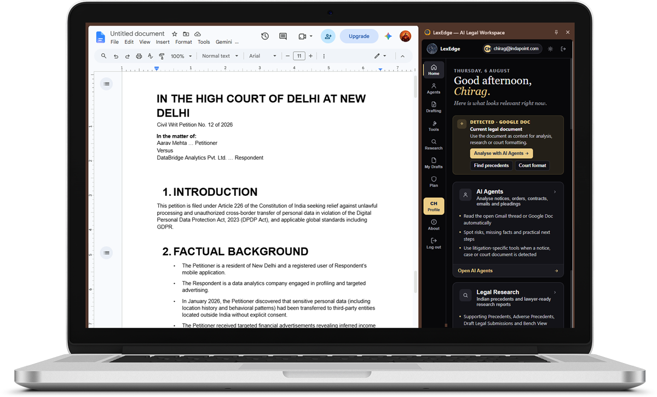The height and width of the screenshot is (397, 657).
Task: Open version history clock icon
Action: pyautogui.click(x=265, y=36)
